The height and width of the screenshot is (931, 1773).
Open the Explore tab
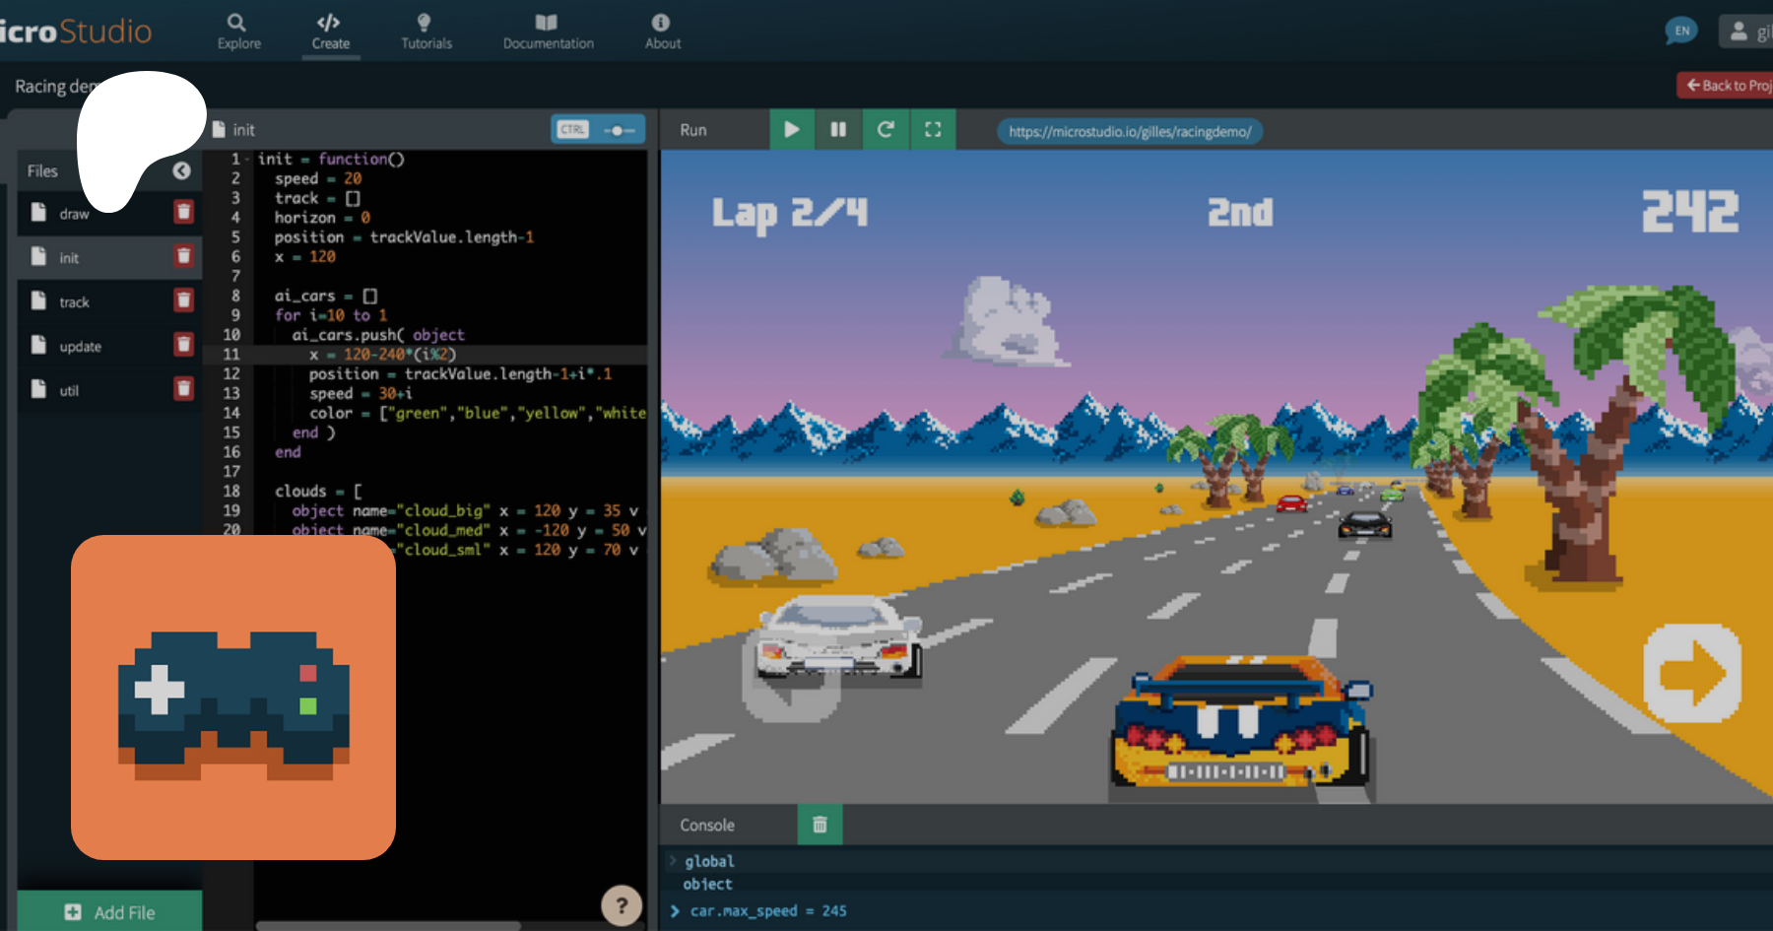coord(238,32)
